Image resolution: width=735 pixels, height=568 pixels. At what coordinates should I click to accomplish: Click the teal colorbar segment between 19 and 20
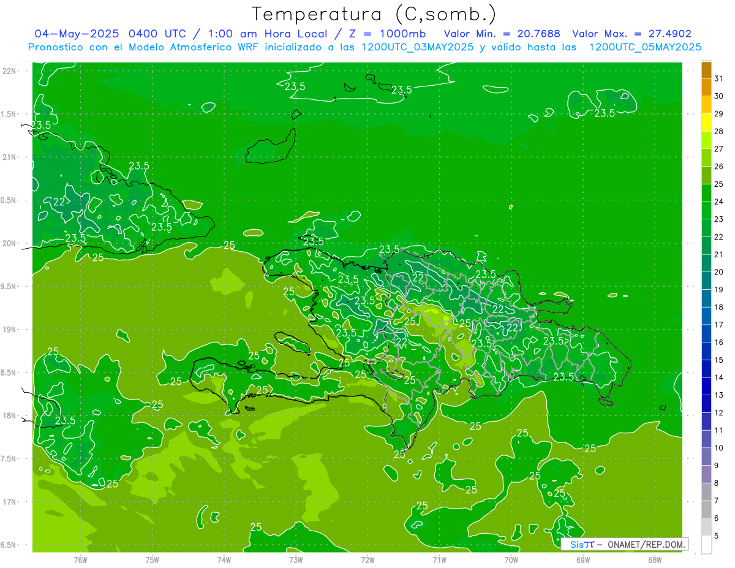coord(706,281)
